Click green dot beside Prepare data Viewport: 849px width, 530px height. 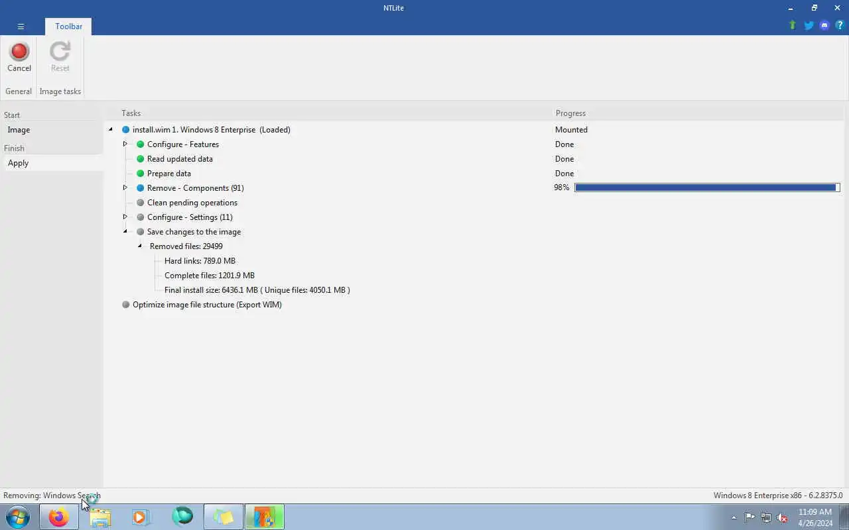(x=140, y=174)
